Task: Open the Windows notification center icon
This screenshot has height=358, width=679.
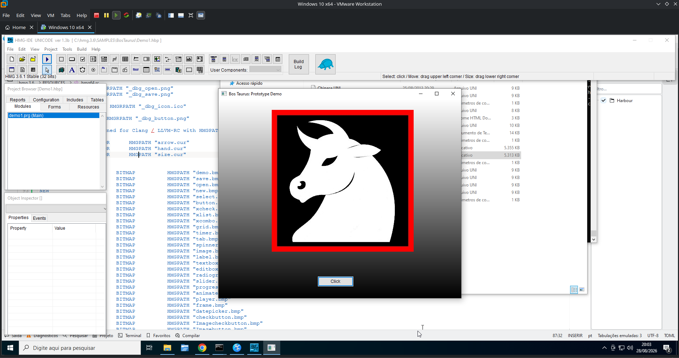Action: click(667, 348)
